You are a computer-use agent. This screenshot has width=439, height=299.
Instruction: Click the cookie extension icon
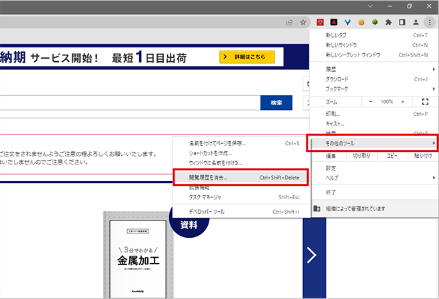360,22
